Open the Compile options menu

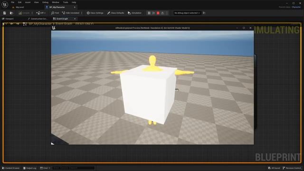pyautogui.click(x=32, y=13)
